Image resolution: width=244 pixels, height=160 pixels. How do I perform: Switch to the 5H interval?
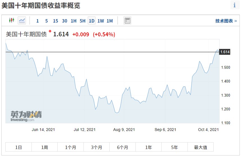pyautogui.click(x=82, y=21)
